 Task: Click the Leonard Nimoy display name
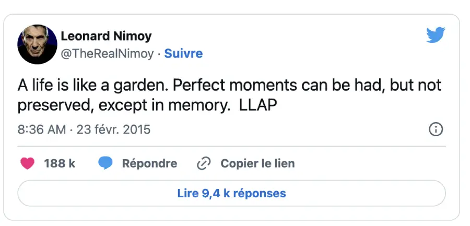coord(106,36)
